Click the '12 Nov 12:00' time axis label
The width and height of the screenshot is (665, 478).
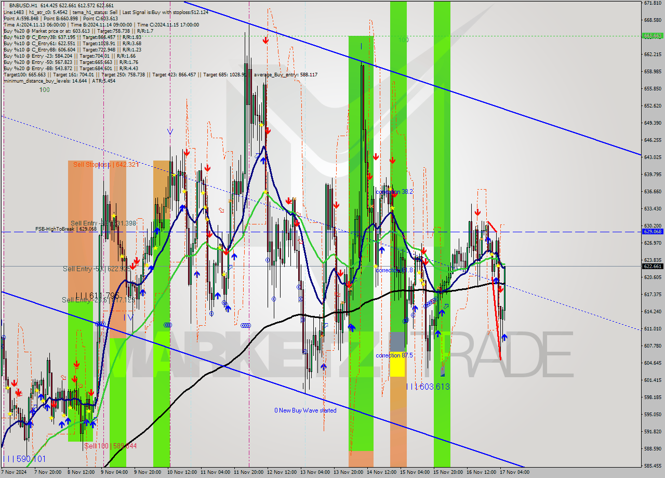[281, 472]
